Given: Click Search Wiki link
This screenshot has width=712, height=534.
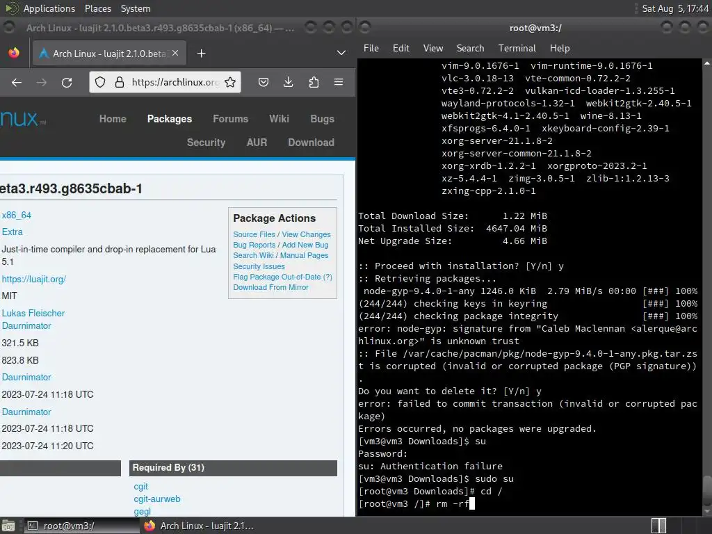Looking at the screenshot, I should pyautogui.click(x=253, y=255).
